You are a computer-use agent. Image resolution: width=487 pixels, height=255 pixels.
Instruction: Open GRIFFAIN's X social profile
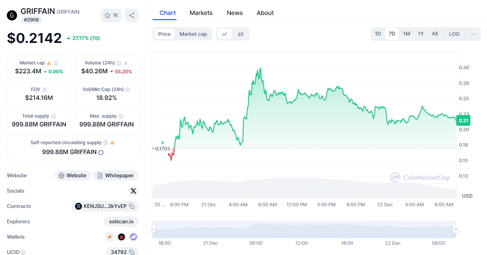pos(133,191)
